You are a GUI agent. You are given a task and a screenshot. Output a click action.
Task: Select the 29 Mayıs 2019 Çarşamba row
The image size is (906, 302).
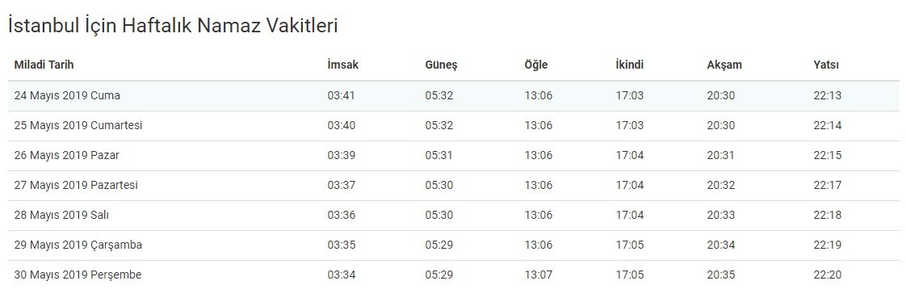tap(454, 245)
